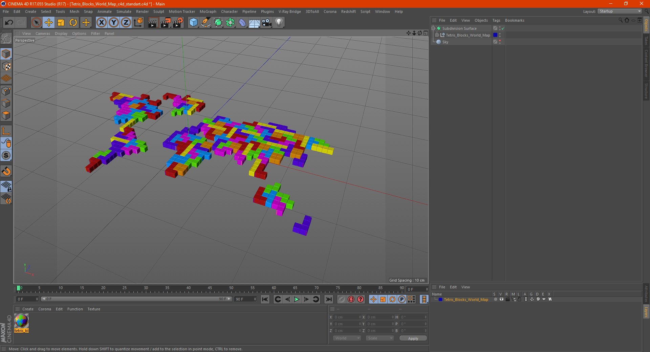Expand the Tetris_Blocks_World_Map node
The height and width of the screenshot is (352, 650).
pos(437,35)
